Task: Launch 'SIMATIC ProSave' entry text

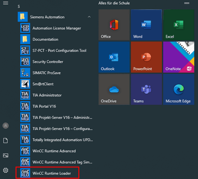Action: [46, 73]
